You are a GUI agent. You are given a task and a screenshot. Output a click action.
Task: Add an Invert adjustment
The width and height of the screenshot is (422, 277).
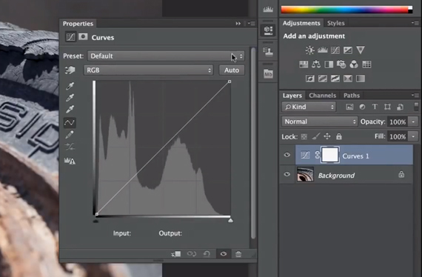point(309,79)
